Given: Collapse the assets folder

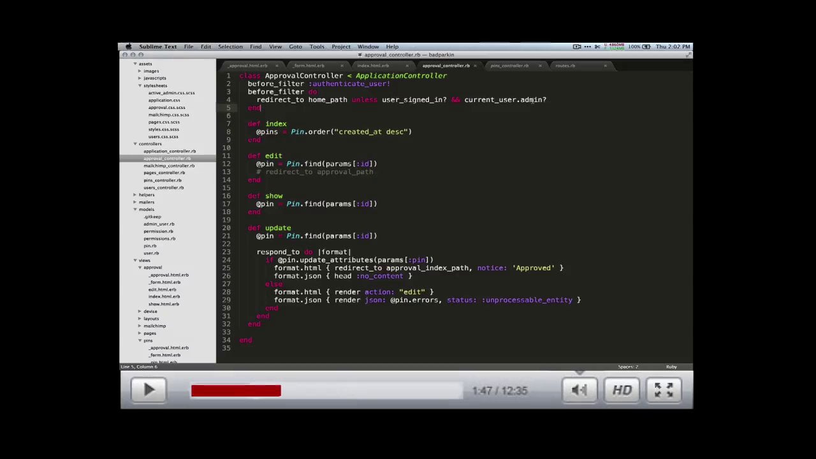Looking at the screenshot, I should coord(135,64).
